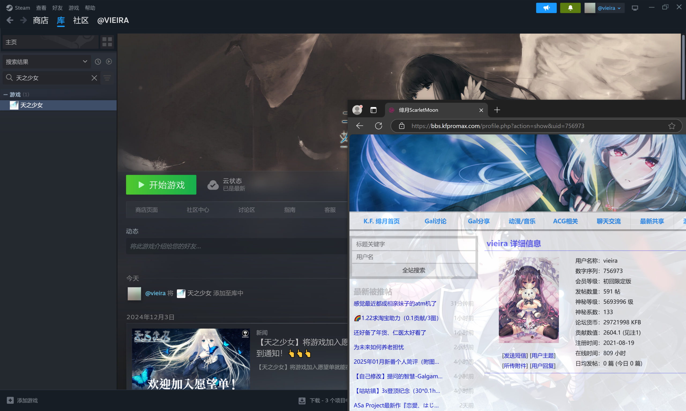
Task: Open the Gal讨论 forum tab
Action: (435, 221)
